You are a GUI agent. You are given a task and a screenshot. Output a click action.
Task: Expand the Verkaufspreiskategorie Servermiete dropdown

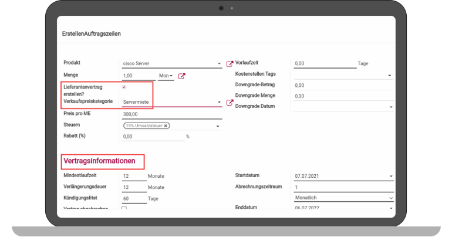click(219, 102)
